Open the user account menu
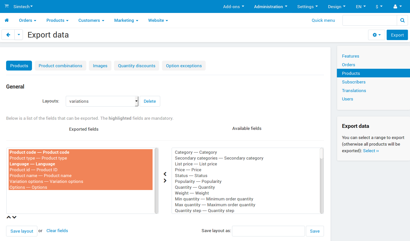 click(398, 7)
